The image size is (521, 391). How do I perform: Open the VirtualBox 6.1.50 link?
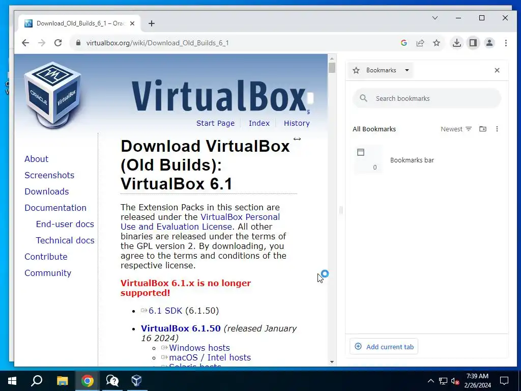point(181,328)
